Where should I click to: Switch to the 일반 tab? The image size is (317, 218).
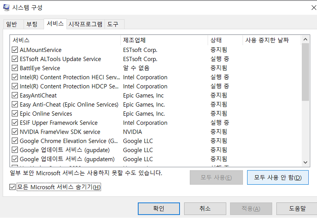click(x=11, y=24)
